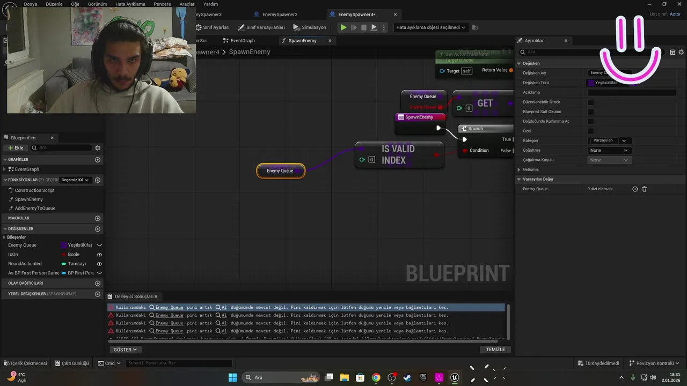The image size is (687, 386).
Task: Open the Dosya menu
Action: click(31, 4)
